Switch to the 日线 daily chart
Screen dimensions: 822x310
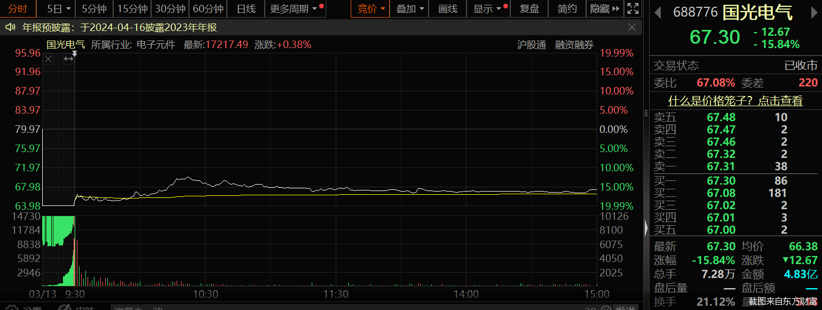click(x=246, y=9)
